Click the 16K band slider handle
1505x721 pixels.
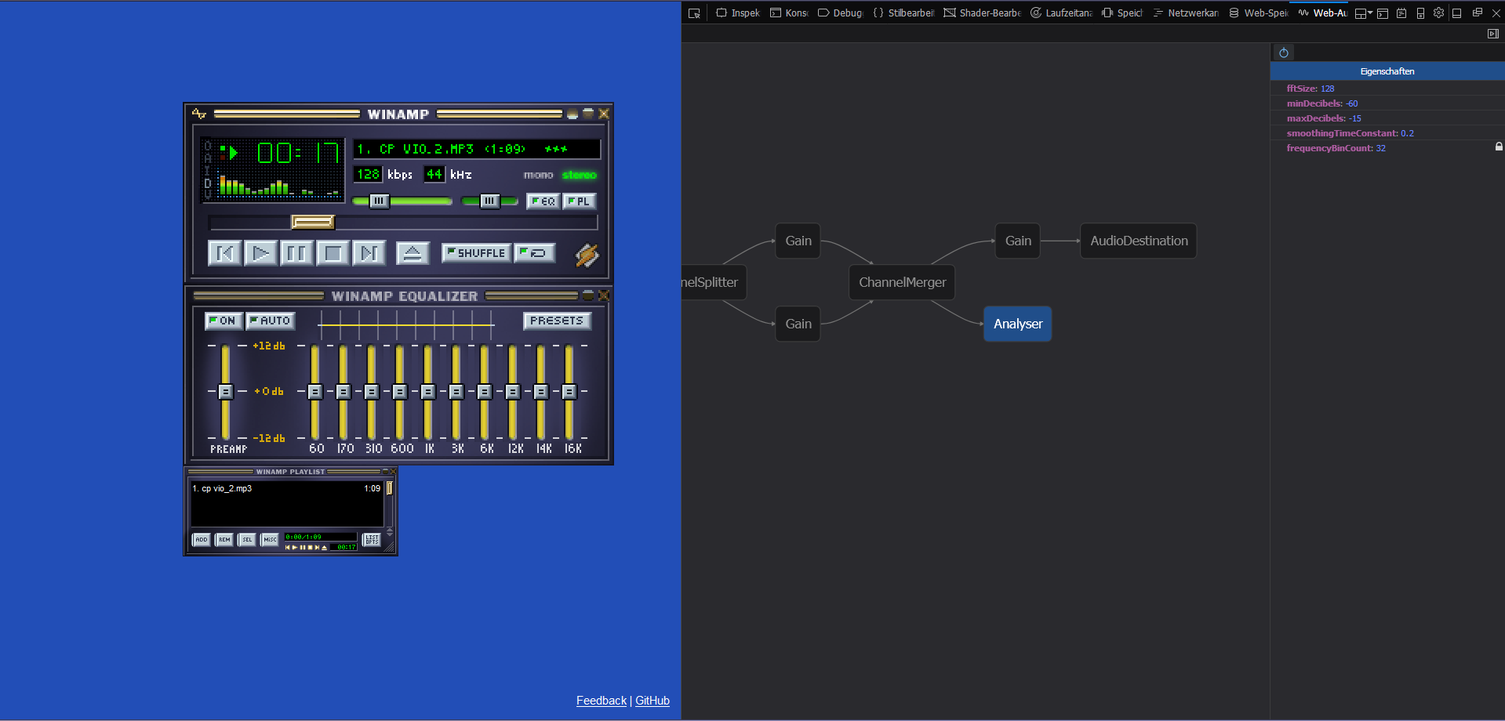click(569, 391)
